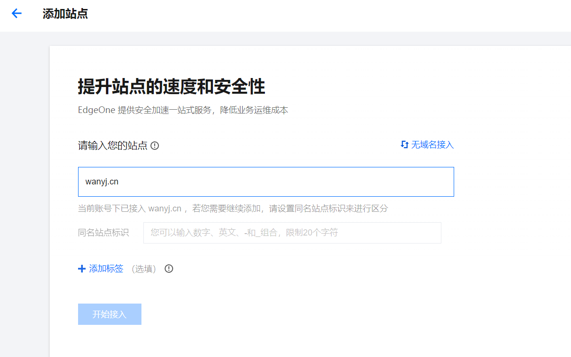The image size is (571, 357).
Task: Click the 同名站点标识 input field
Action: pyautogui.click(x=292, y=233)
